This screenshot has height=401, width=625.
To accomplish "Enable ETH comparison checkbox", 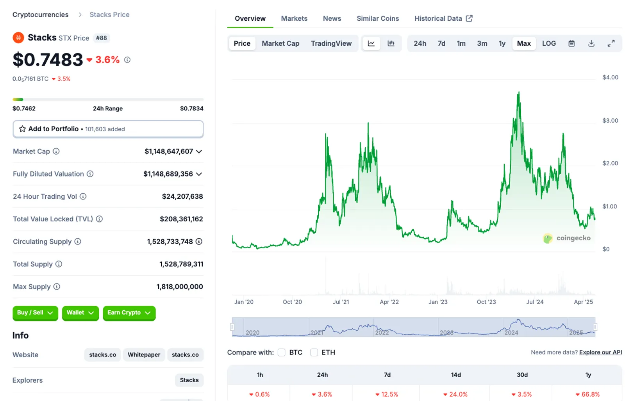I will tap(314, 352).
